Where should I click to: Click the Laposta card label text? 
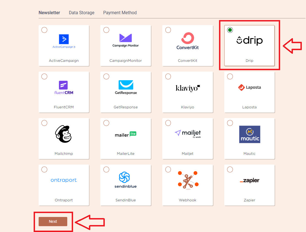[249, 107]
